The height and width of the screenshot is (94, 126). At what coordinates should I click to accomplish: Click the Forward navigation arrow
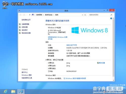24,15
